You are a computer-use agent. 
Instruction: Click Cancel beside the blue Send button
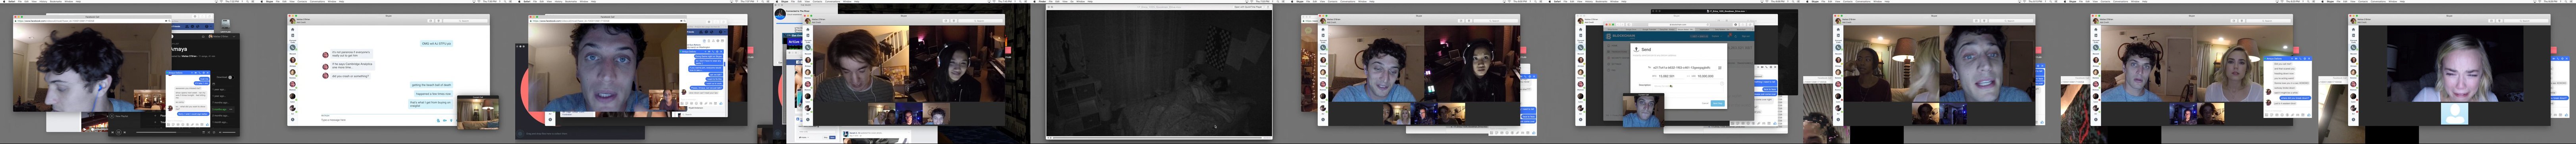tap(1705, 103)
